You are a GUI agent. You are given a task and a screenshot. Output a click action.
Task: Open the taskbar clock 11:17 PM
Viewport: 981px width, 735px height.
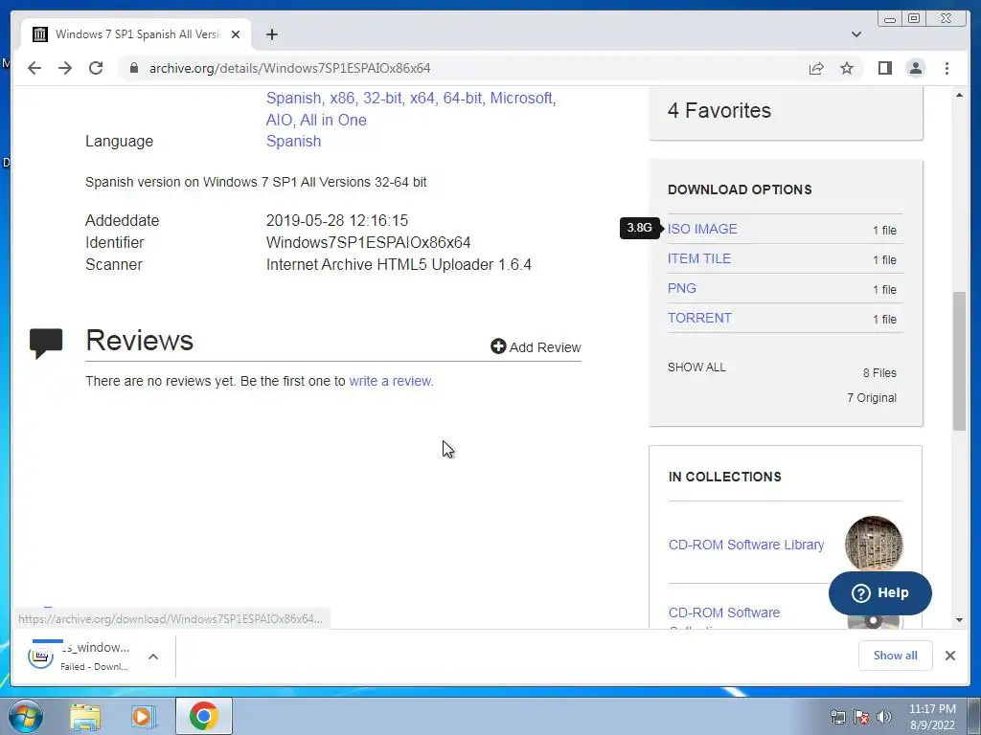pos(932,716)
